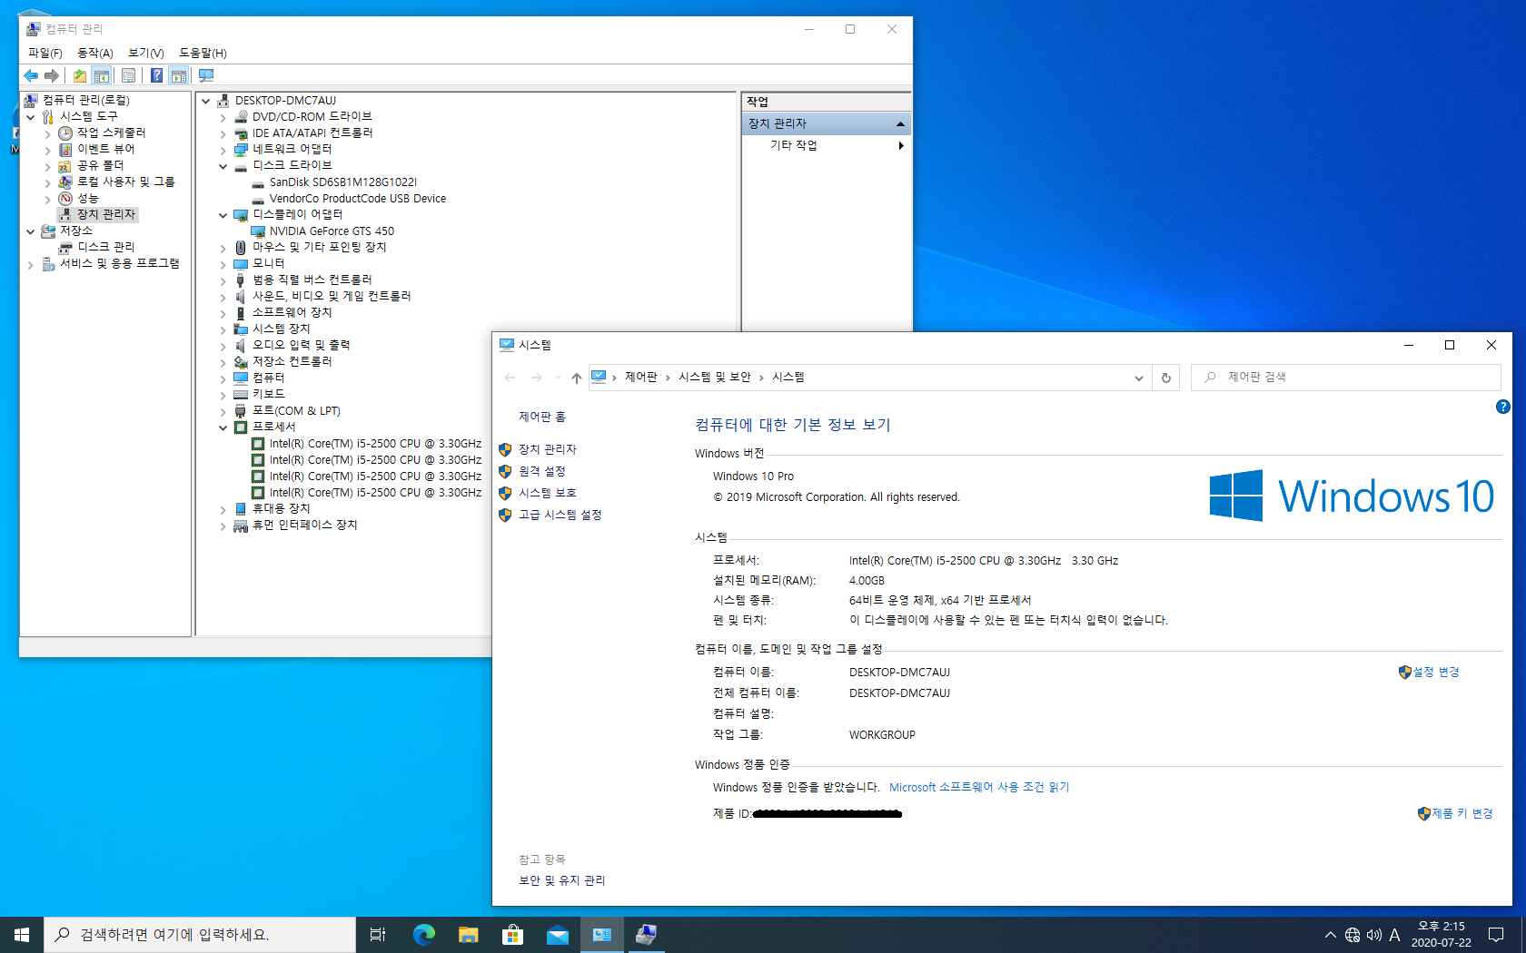Click the Up one level folder icon
Viewport: 1526px width, 953px height.
80,75
